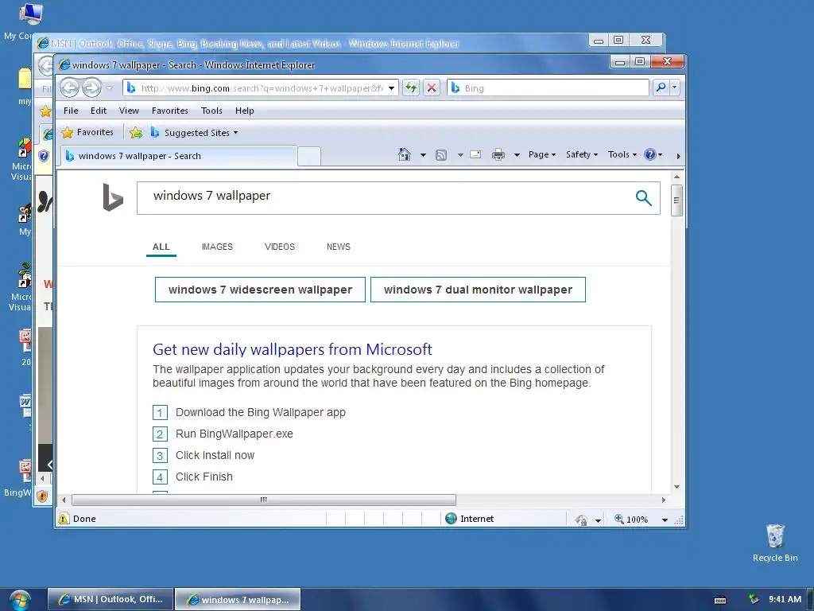Image resolution: width=814 pixels, height=611 pixels.
Task: Switch to the NEWS tab
Action: tap(339, 247)
